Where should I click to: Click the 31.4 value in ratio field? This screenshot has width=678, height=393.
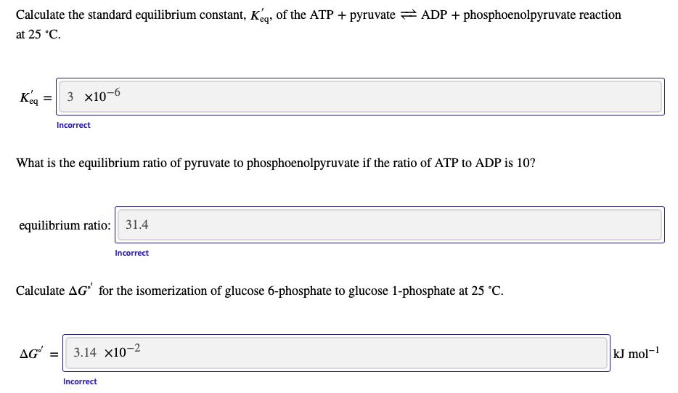(x=136, y=224)
